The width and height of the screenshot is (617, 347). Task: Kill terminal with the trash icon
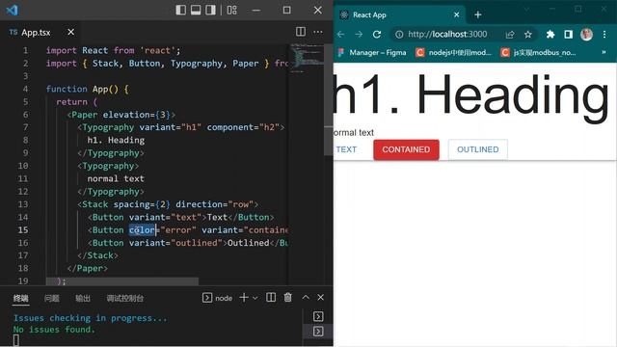[x=288, y=298]
